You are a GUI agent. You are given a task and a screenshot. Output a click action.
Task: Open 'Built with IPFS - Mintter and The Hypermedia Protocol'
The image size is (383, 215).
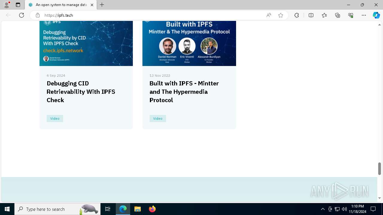pos(184,92)
